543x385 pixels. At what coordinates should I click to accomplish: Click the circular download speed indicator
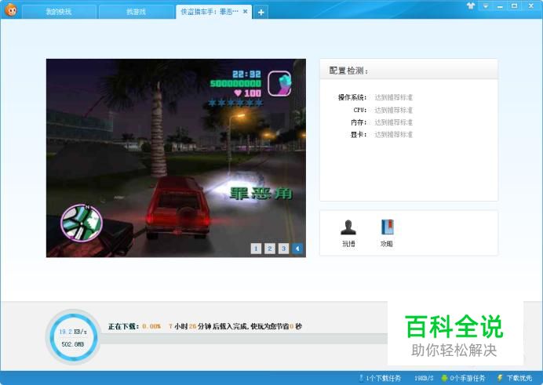(73, 337)
